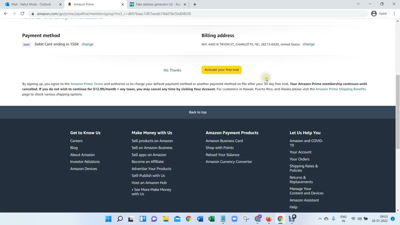The image size is (400, 225).
Task: Open Returns & Replacements link
Action: pyautogui.click(x=301, y=180)
